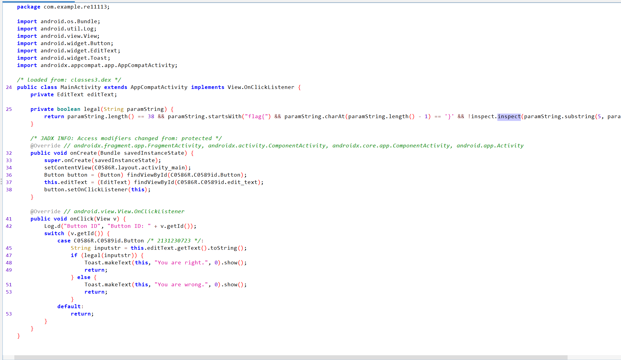Click line number 24 in the gutter

(9, 87)
